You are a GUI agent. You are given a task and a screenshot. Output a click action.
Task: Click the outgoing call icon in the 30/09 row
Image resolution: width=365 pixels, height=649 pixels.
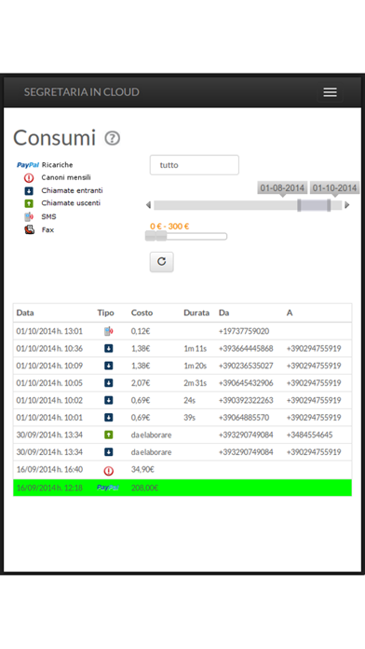[x=108, y=435]
